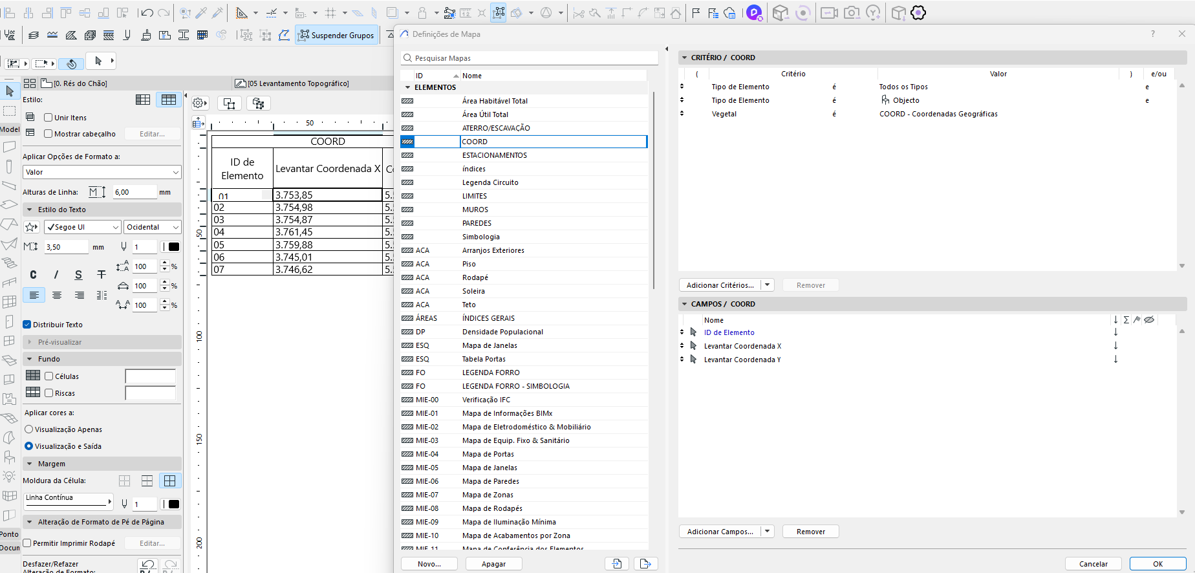Collapse the ELEMENTOS group in the map list

[x=407, y=87]
